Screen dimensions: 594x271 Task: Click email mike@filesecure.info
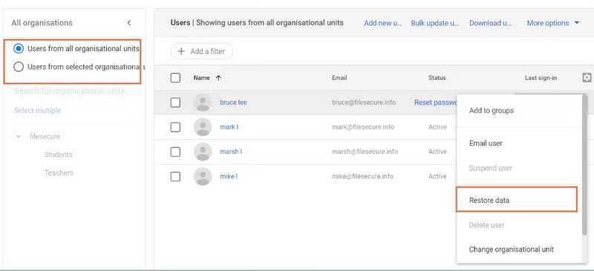coord(362,176)
